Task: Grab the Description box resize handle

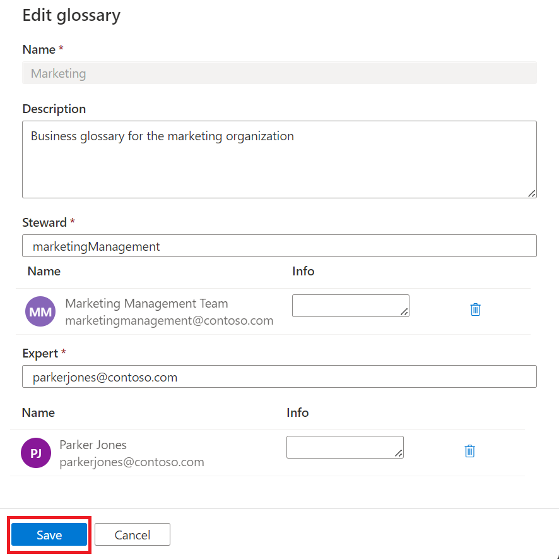Action: (532, 193)
